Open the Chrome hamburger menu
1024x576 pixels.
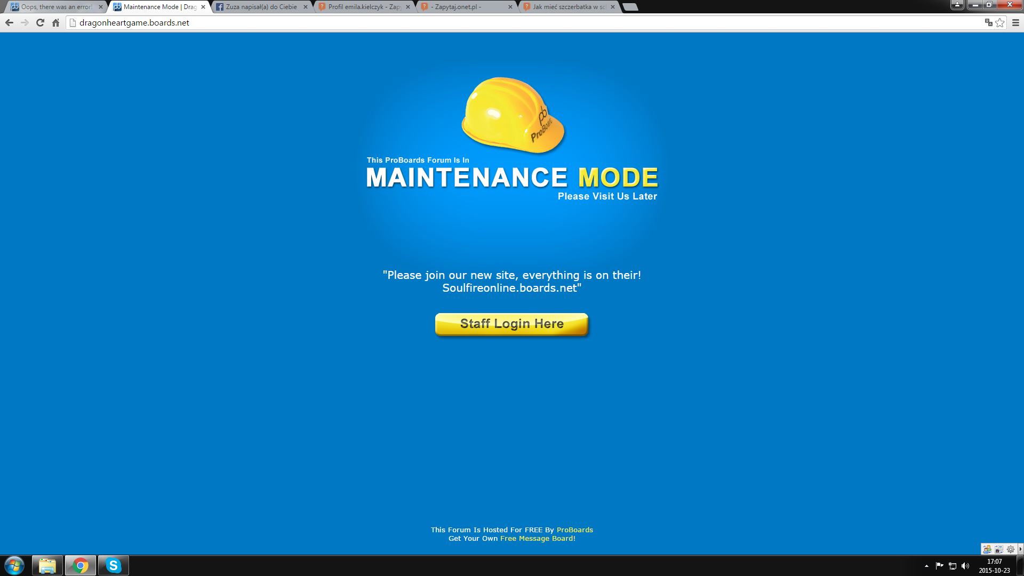[1015, 22]
